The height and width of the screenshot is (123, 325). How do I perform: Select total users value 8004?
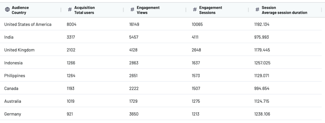pyautogui.click(x=71, y=24)
